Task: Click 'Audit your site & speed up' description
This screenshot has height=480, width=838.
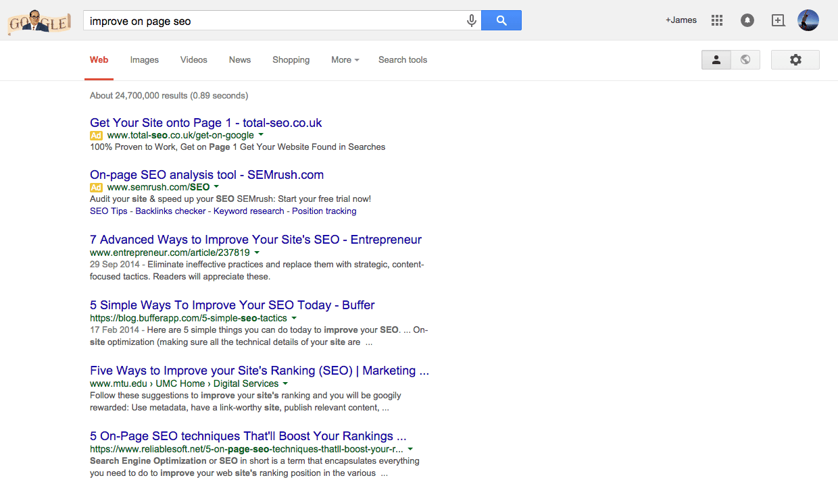Action: coord(230,198)
